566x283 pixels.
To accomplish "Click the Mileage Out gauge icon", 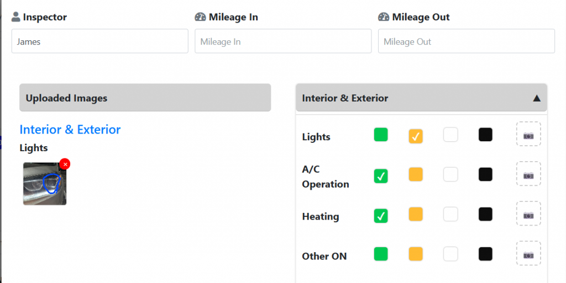I will coord(384,17).
